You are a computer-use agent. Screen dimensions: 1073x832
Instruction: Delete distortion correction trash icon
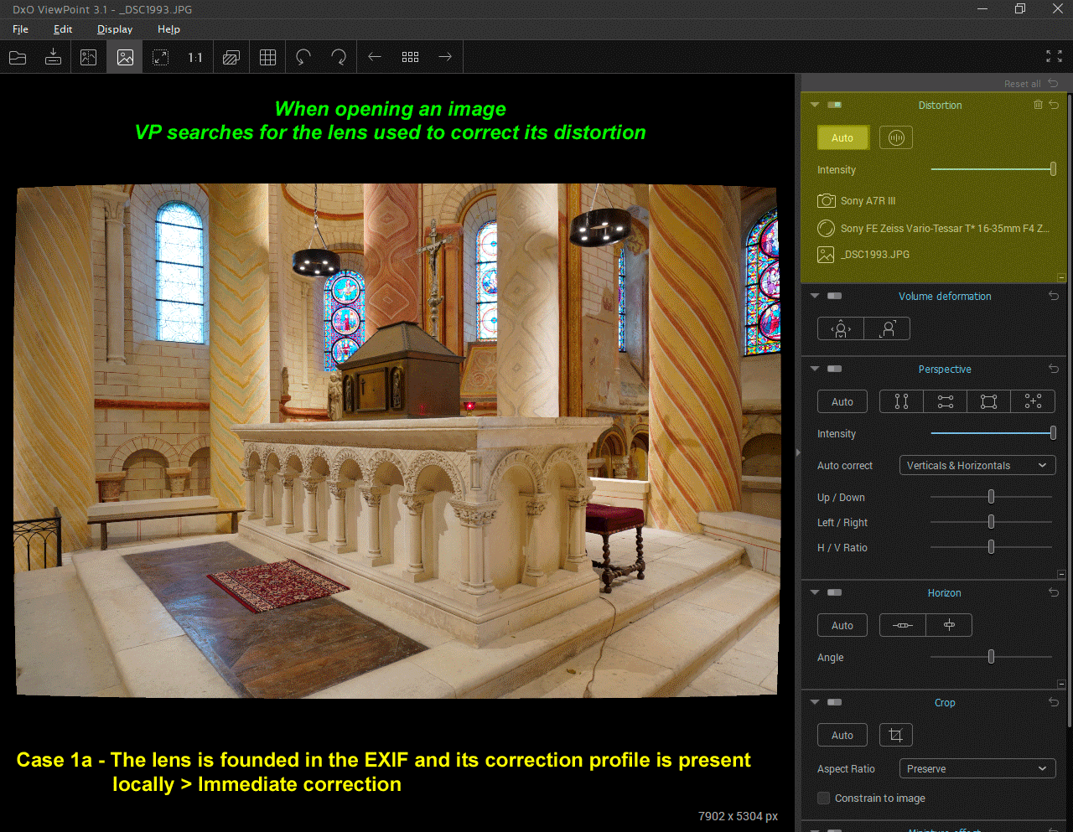[x=1038, y=105]
